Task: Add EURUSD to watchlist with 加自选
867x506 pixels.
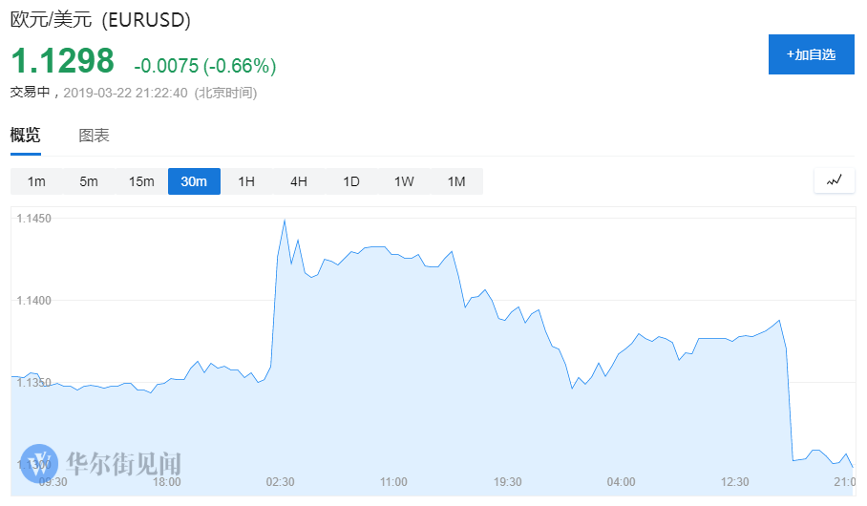Action: click(x=811, y=54)
